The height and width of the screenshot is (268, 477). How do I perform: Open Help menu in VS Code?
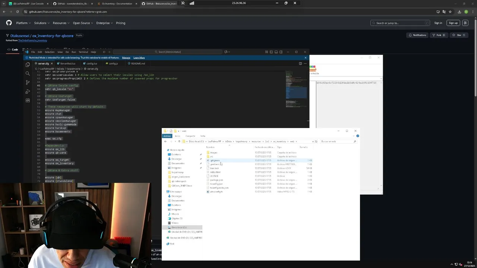(93, 52)
